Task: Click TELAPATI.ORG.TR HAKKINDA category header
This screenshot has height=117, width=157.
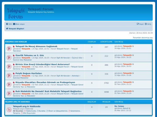Action: 18,102
